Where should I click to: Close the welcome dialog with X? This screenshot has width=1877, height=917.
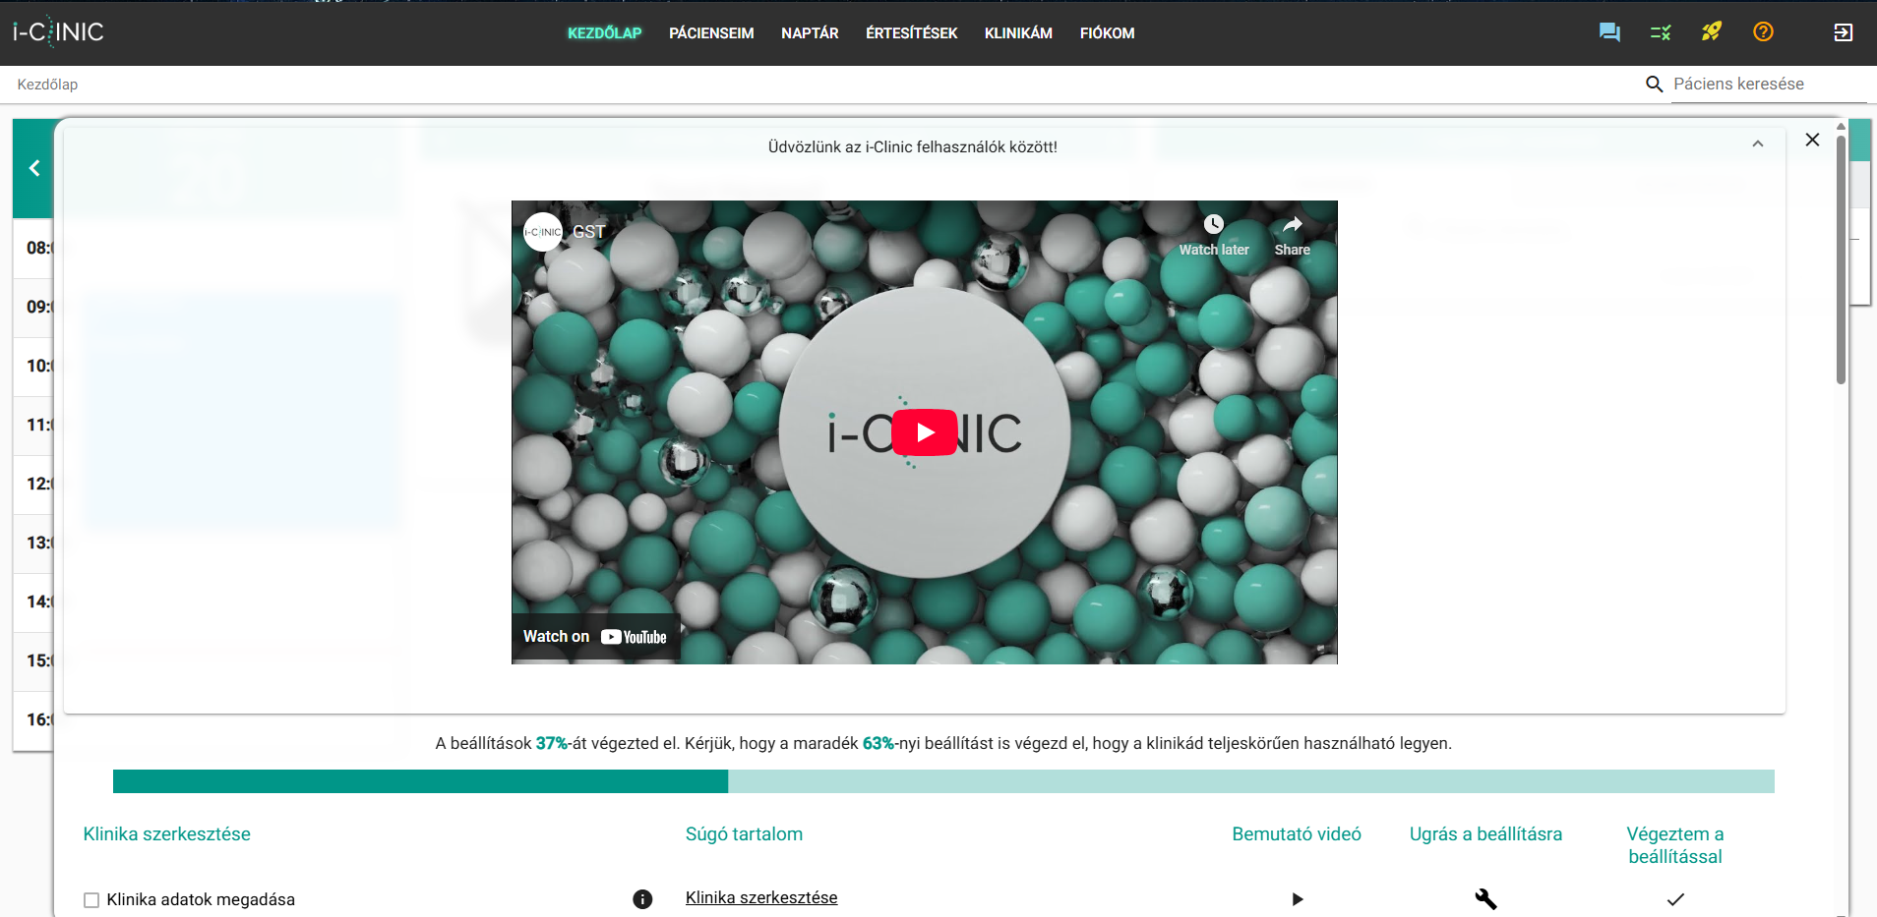[x=1812, y=140]
